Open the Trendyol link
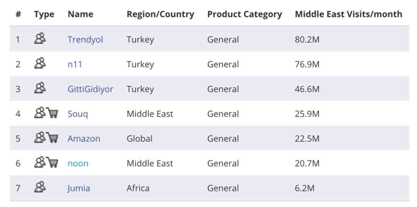Viewport: 417px width, 207px height. [x=85, y=40]
